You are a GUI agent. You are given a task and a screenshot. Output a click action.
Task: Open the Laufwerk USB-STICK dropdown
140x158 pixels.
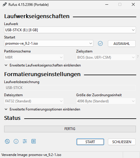coord(70,30)
